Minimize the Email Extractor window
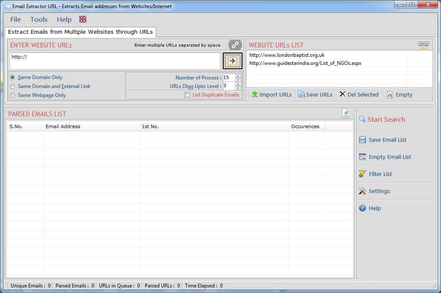The width and height of the screenshot is (441, 293). pyautogui.click(x=400, y=5)
